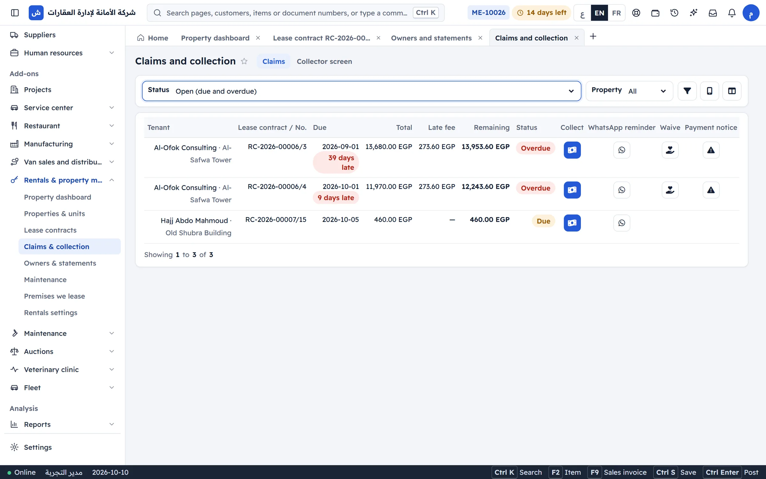
Task: Select EN language option
Action: 599,13
